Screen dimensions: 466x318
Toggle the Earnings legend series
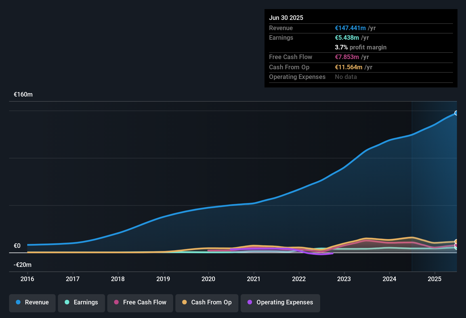81,302
